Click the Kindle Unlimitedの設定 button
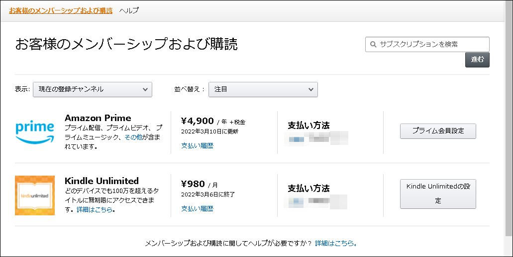The width and height of the screenshot is (513, 257). pos(438,194)
